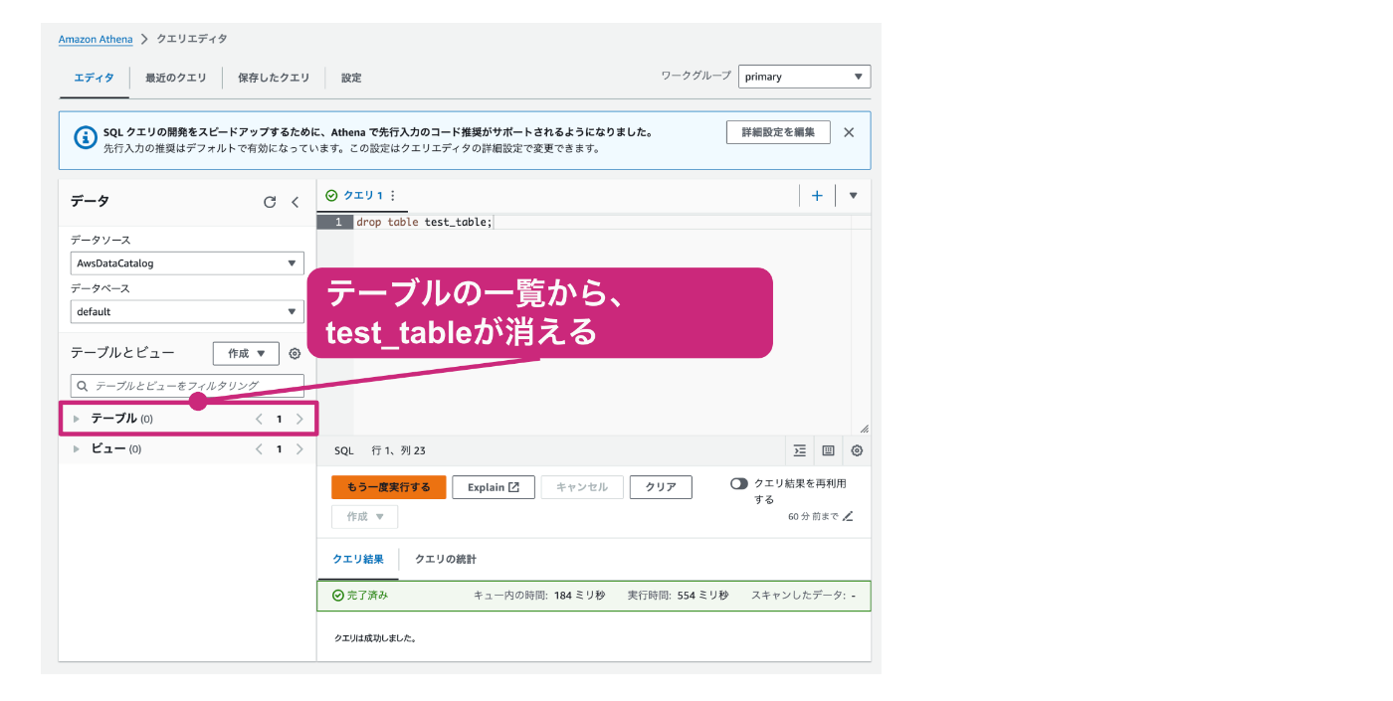This screenshot has height=701, width=1393.
Task: Open the default database dropdown
Action: 187,311
